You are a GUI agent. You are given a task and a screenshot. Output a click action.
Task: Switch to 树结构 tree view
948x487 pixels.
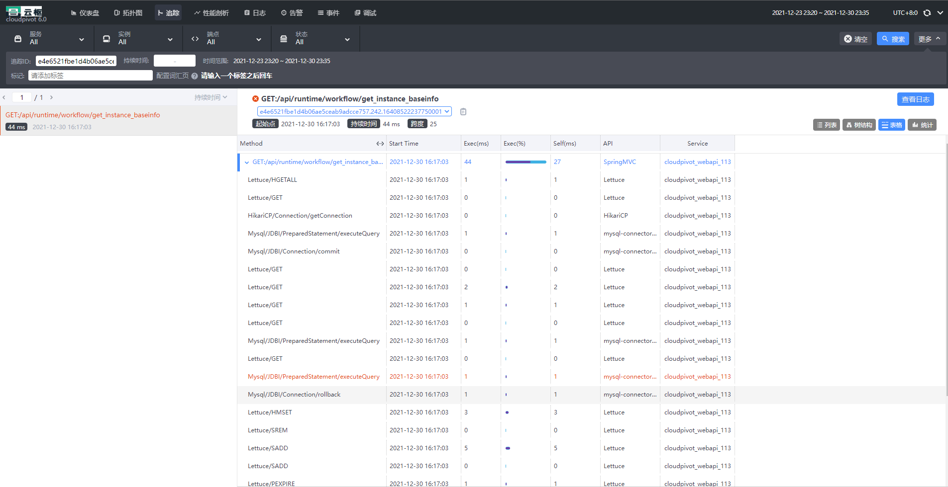coord(859,125)
